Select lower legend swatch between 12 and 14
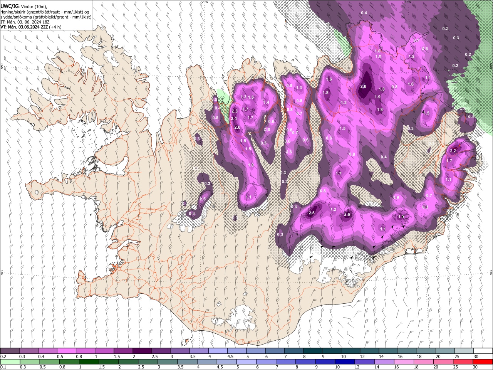The width and height of the screenshot is (493, 370). 364,362
